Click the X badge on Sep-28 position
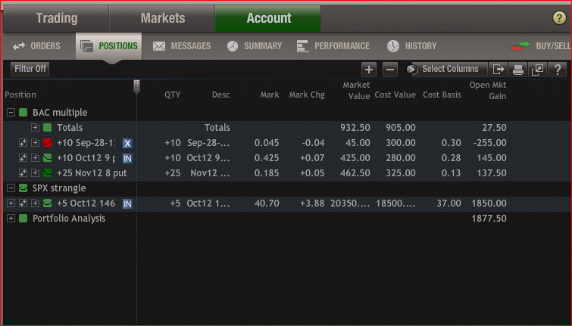The width and height of the screenshot is (572, 326). [x=127, y=143]
